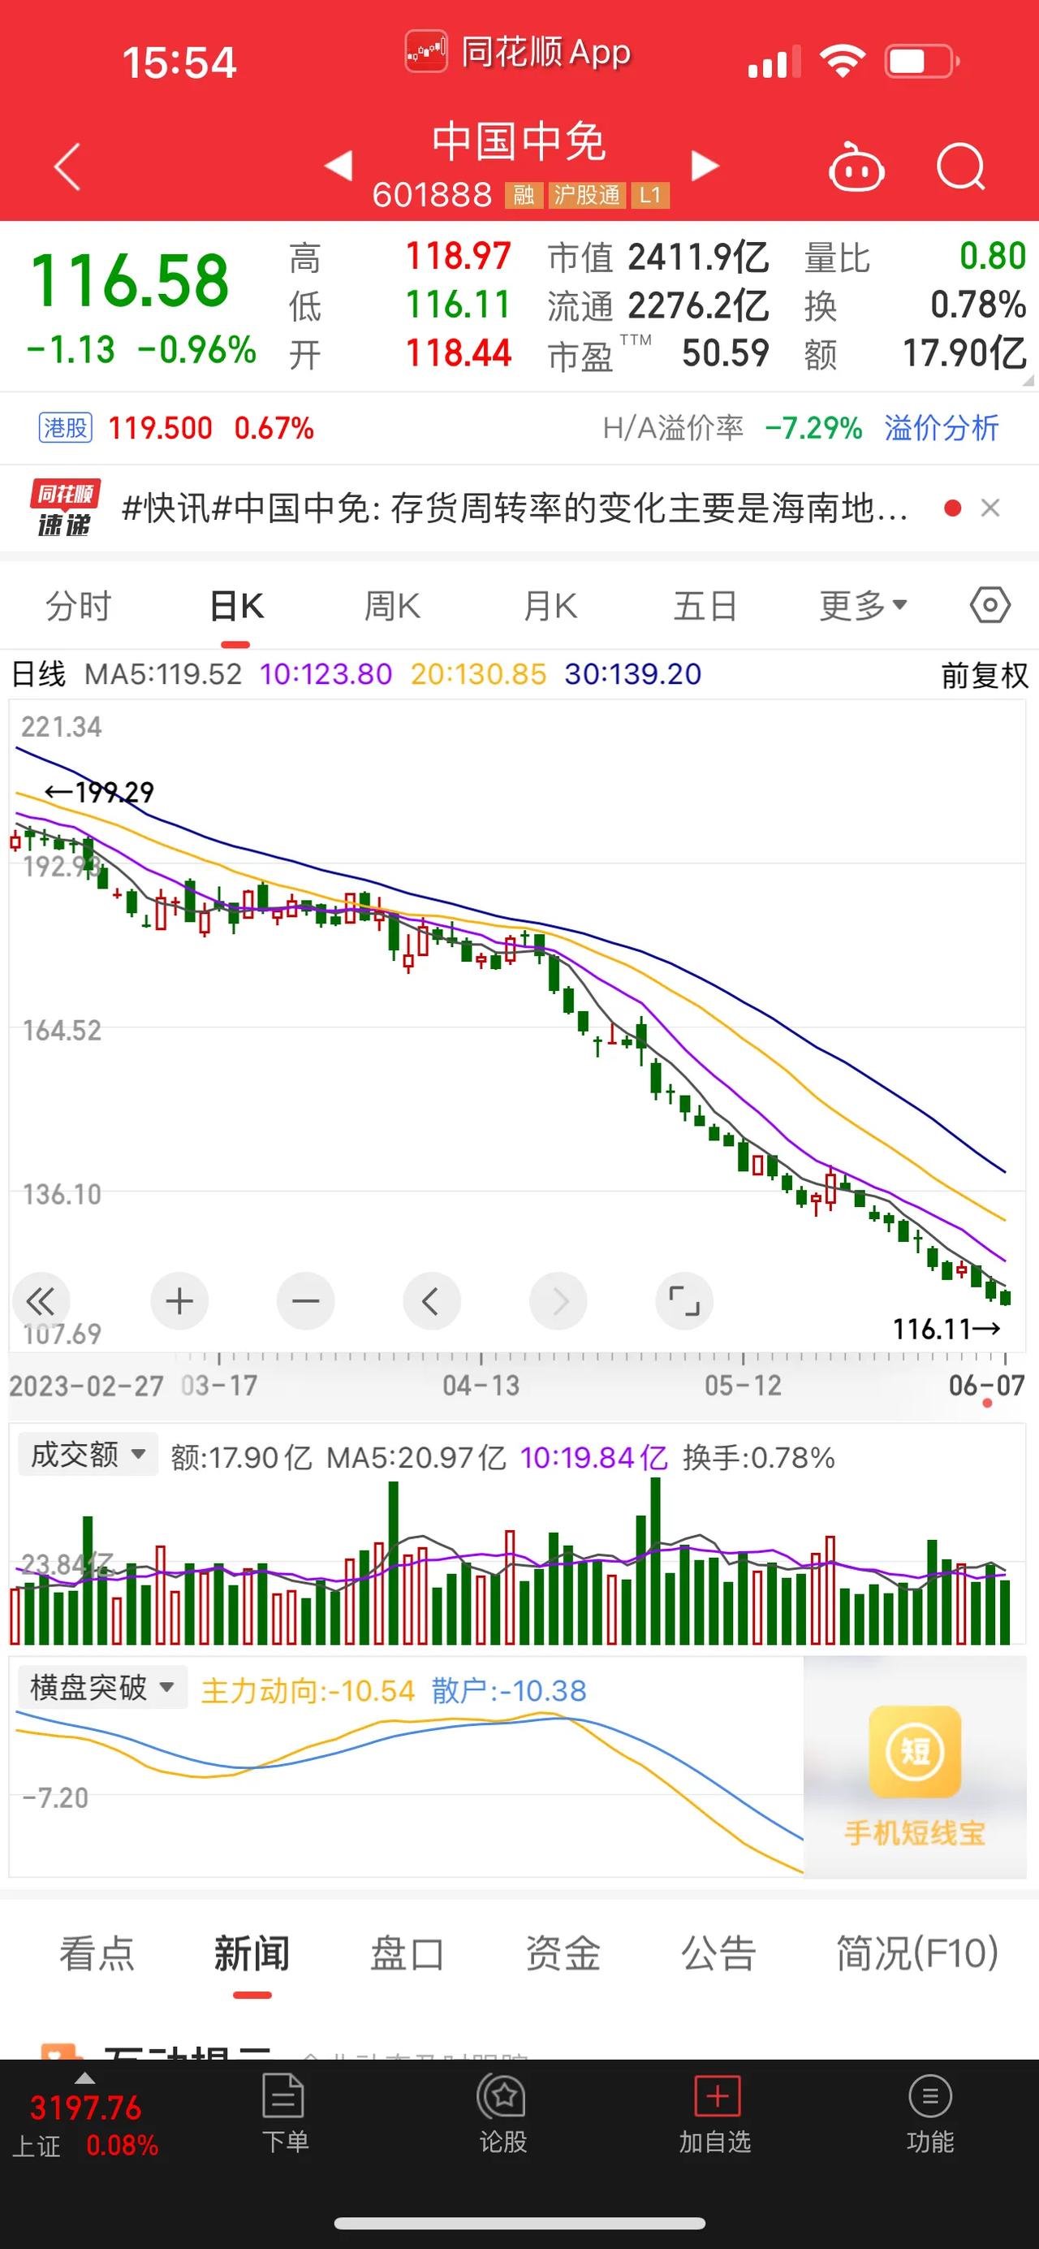
Task: Tap the 04-13 date marker
Action: (481, 1385)
